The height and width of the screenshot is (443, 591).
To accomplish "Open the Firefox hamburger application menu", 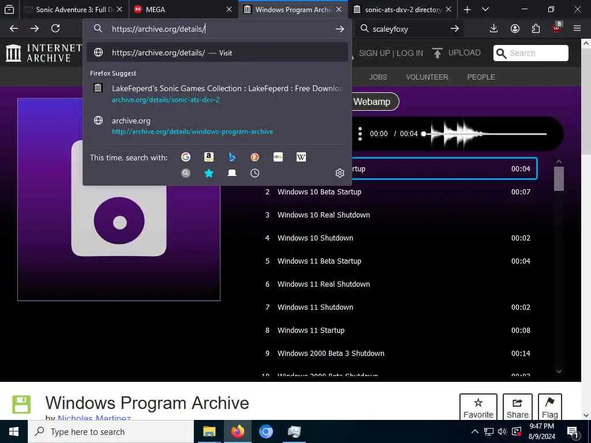I will [577, 29].
